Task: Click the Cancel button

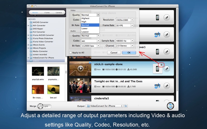Action: 114,53
